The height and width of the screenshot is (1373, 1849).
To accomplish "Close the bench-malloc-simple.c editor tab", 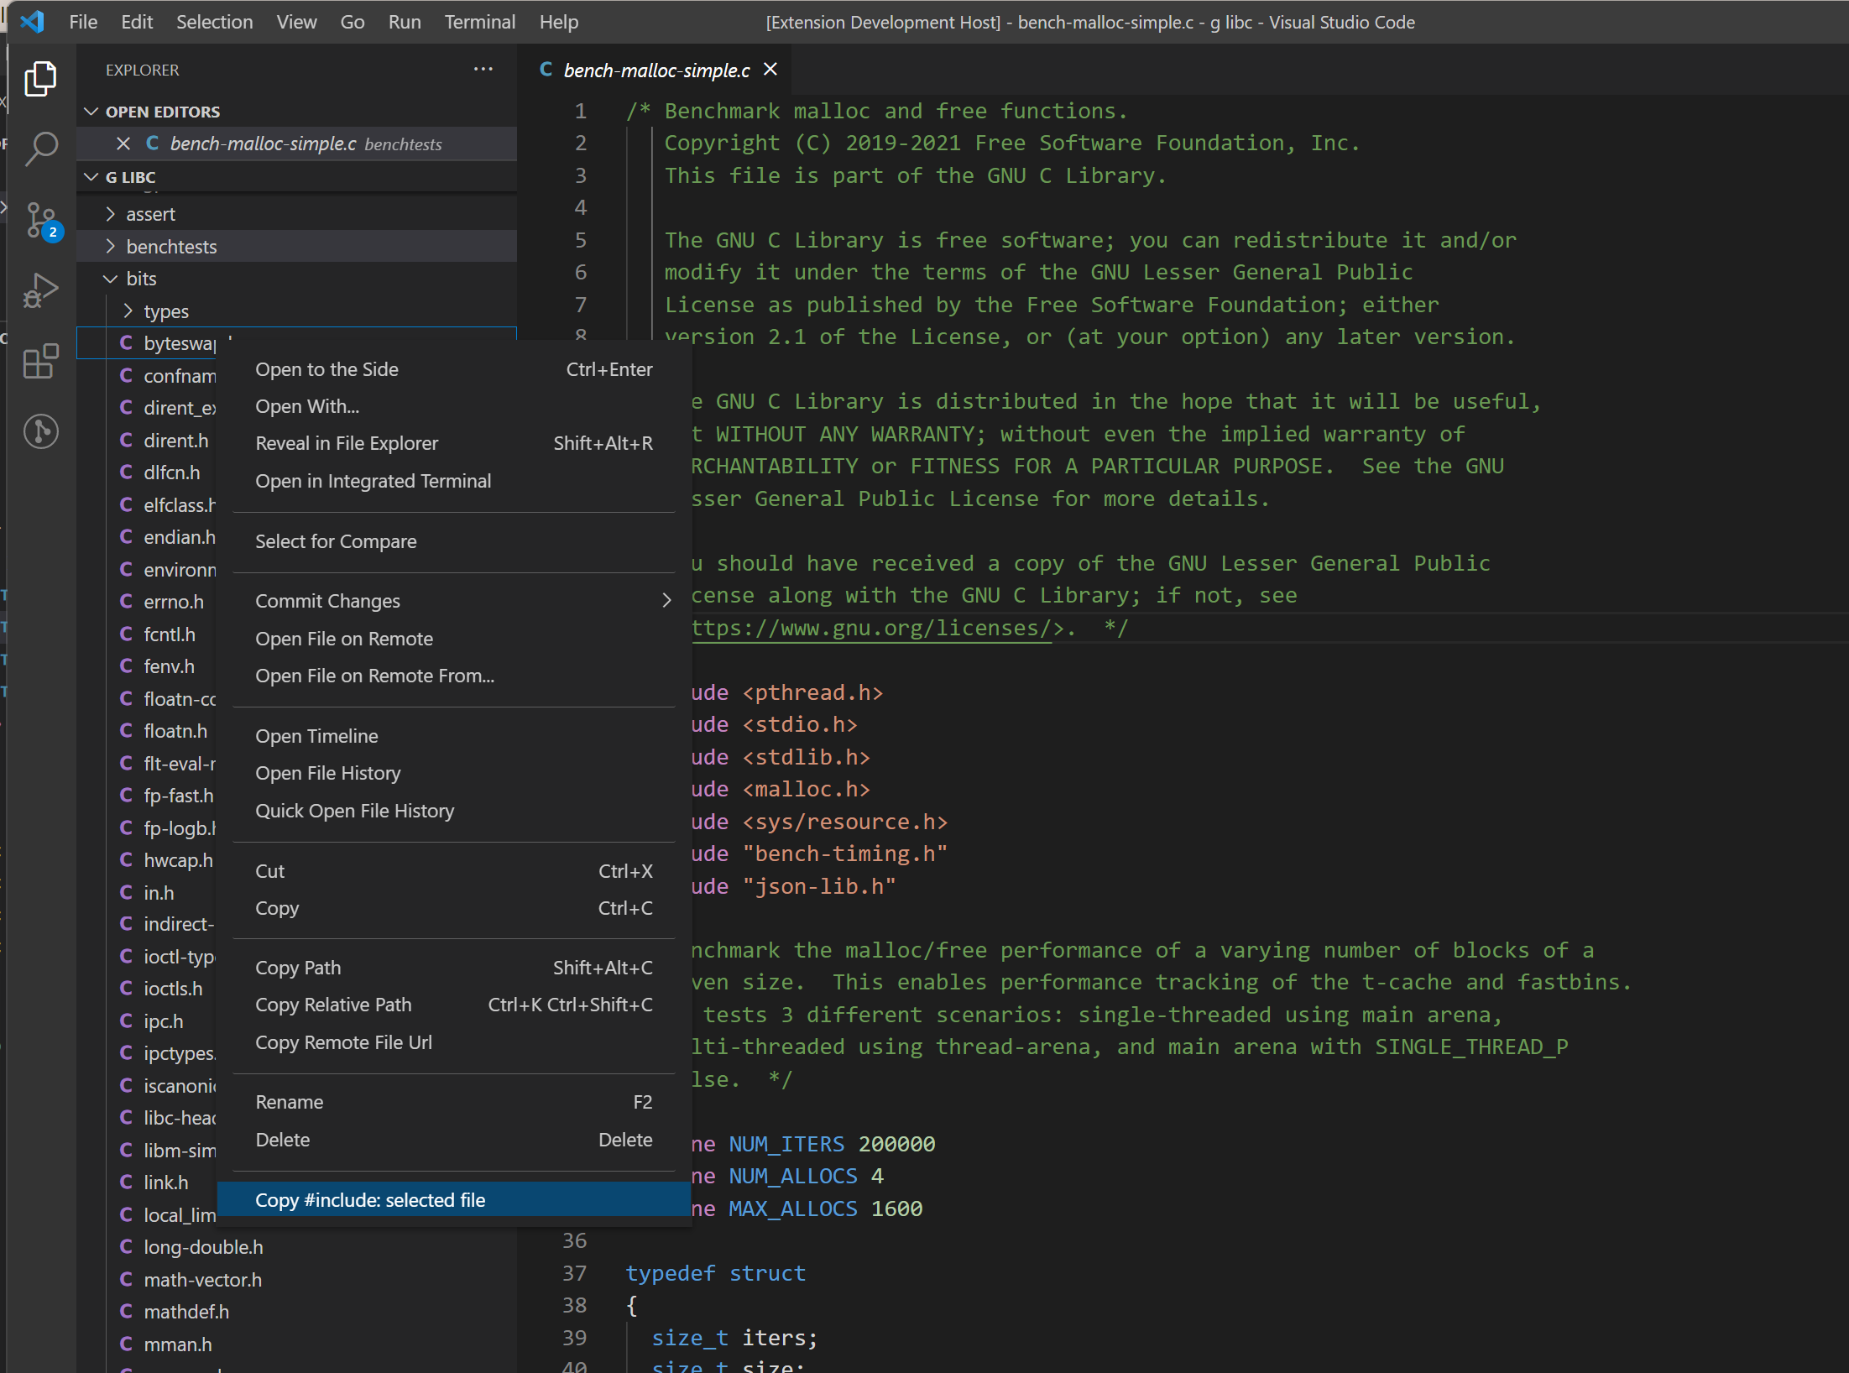I will point(770,70).
